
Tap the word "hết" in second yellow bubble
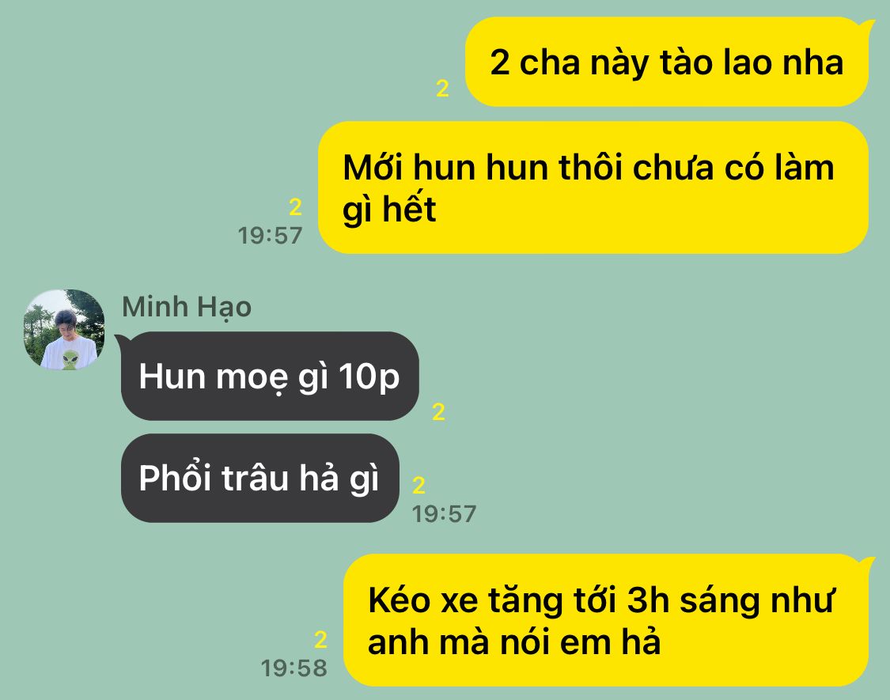409,208
